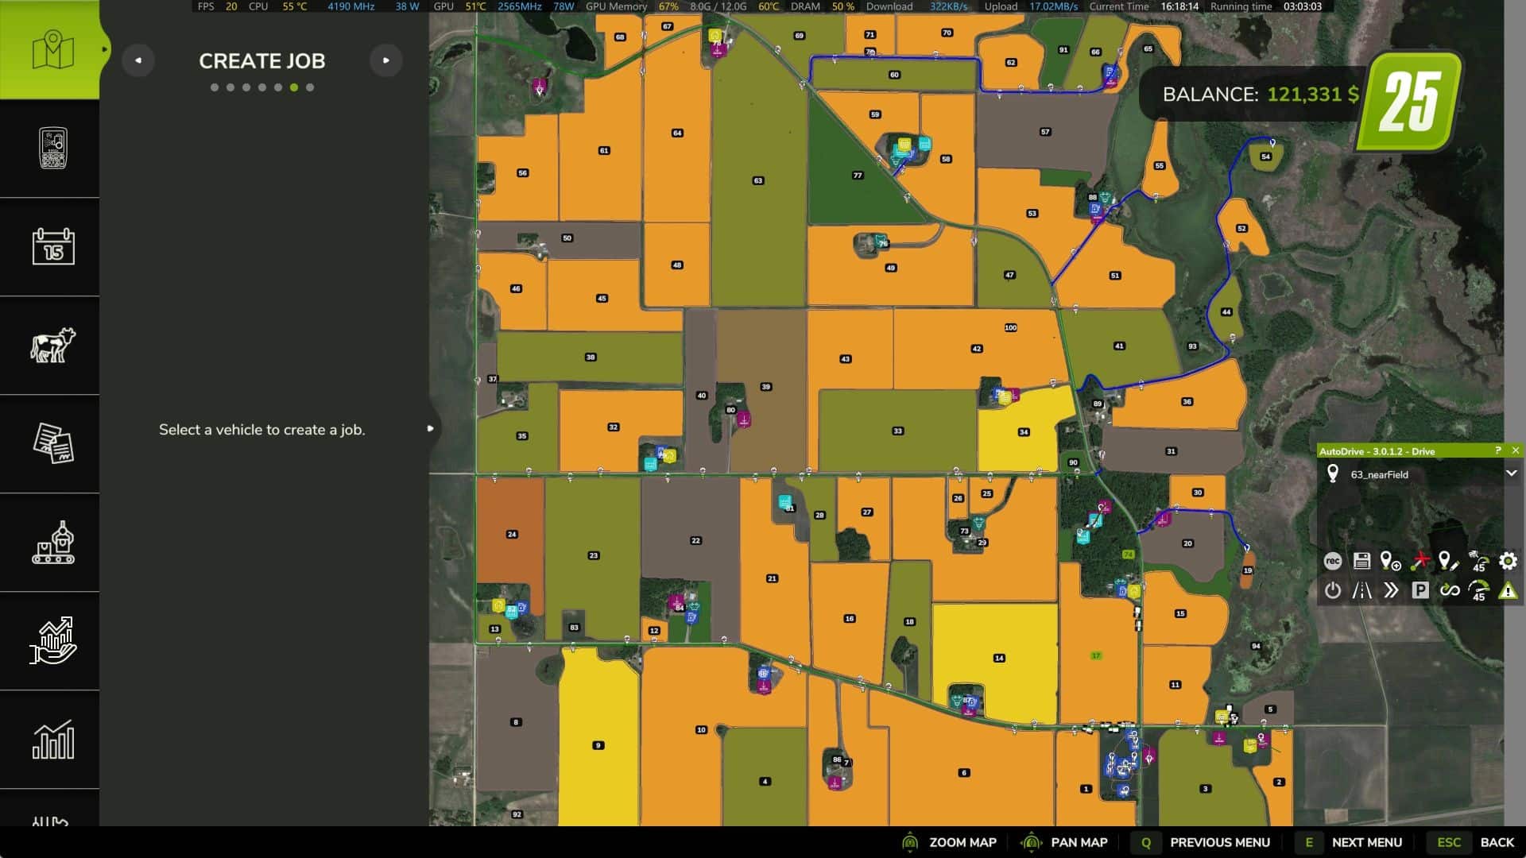This screenshot has height=858, width=1526.
Task: Click AutoDrive destination pin icon
Action: [1333, 473]
